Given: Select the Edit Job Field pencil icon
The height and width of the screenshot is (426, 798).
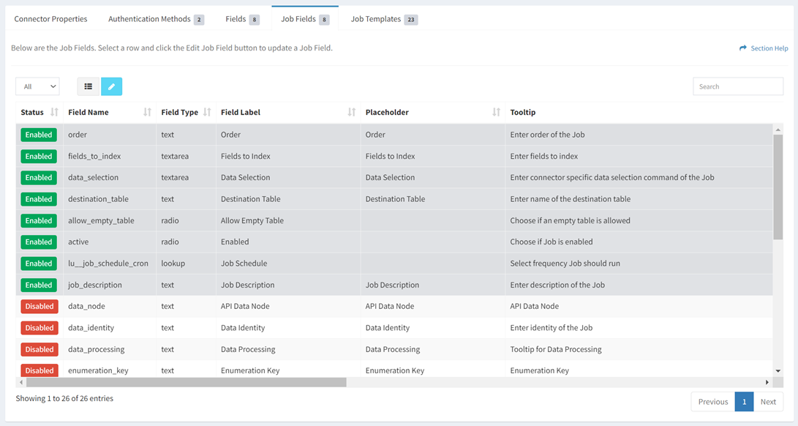Looking at the screenshot, I should coord(111,86).
